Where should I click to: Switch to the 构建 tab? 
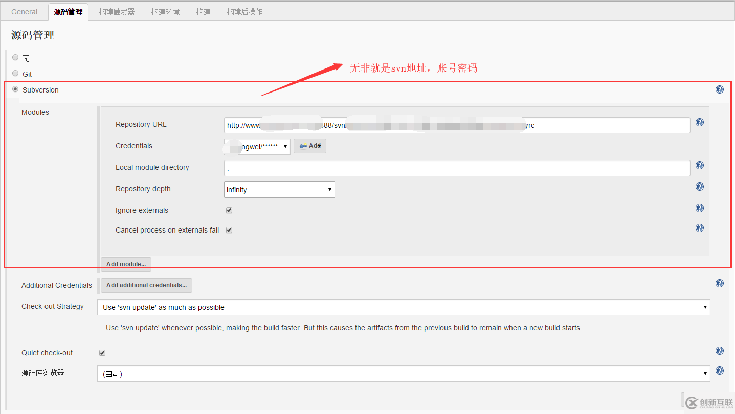(204, 12)
